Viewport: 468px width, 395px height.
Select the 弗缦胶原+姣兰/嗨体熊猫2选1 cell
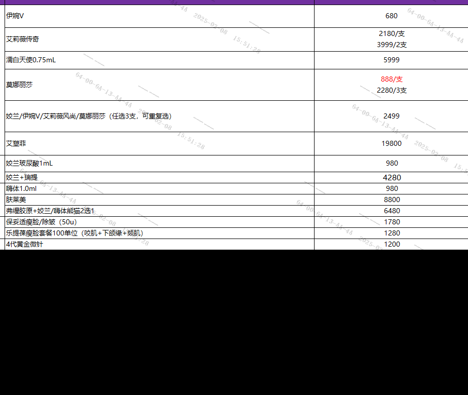pos(160,211)
